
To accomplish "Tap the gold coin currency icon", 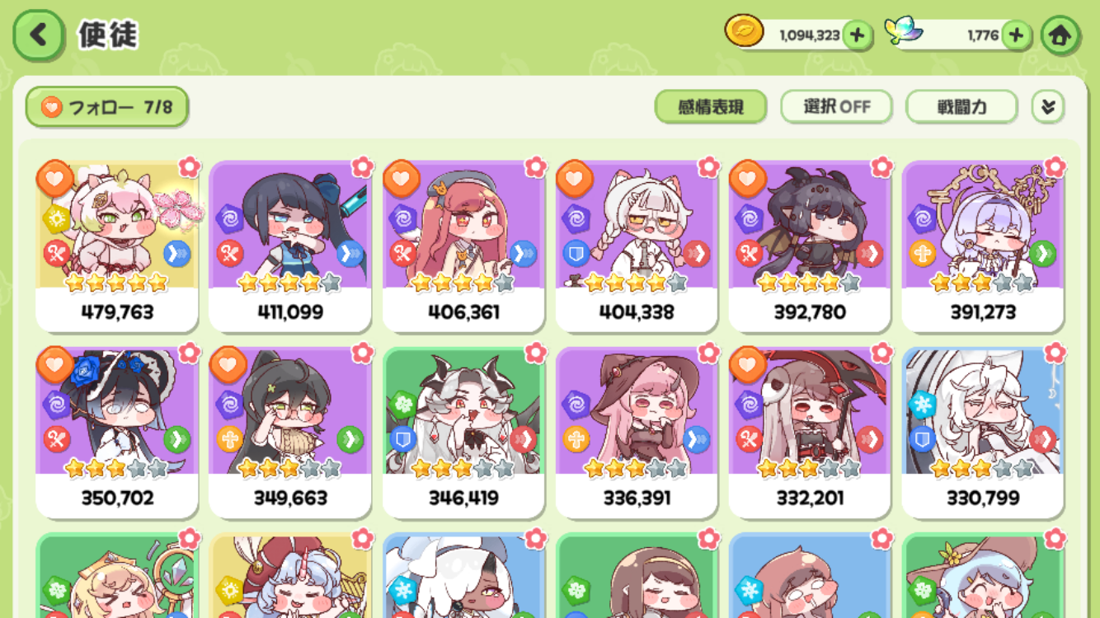I will click(744, 31).
